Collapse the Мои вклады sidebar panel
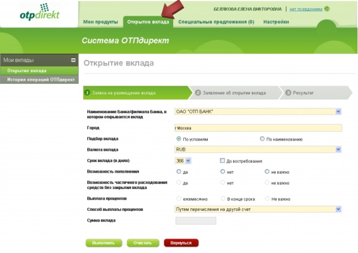Image resolution: width=358 pixels, height=253 pixels. 73,60
